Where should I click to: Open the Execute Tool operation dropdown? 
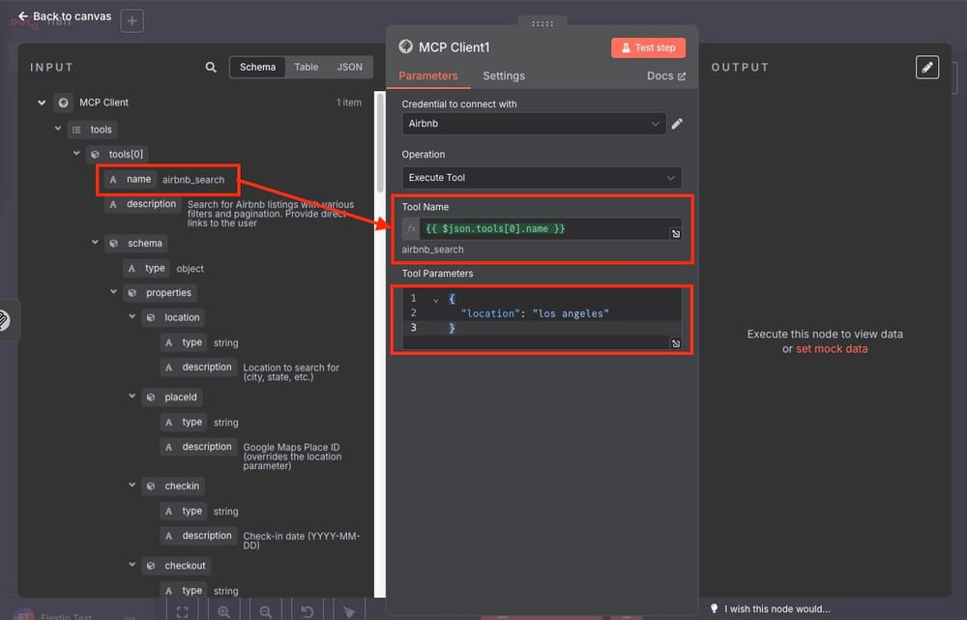pyautogui.click(x=542, y=178)
